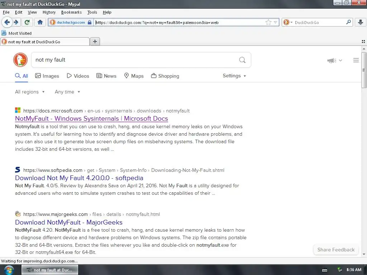
Task: Bookmark this page with the star icon
Action: tap(268, 23)
